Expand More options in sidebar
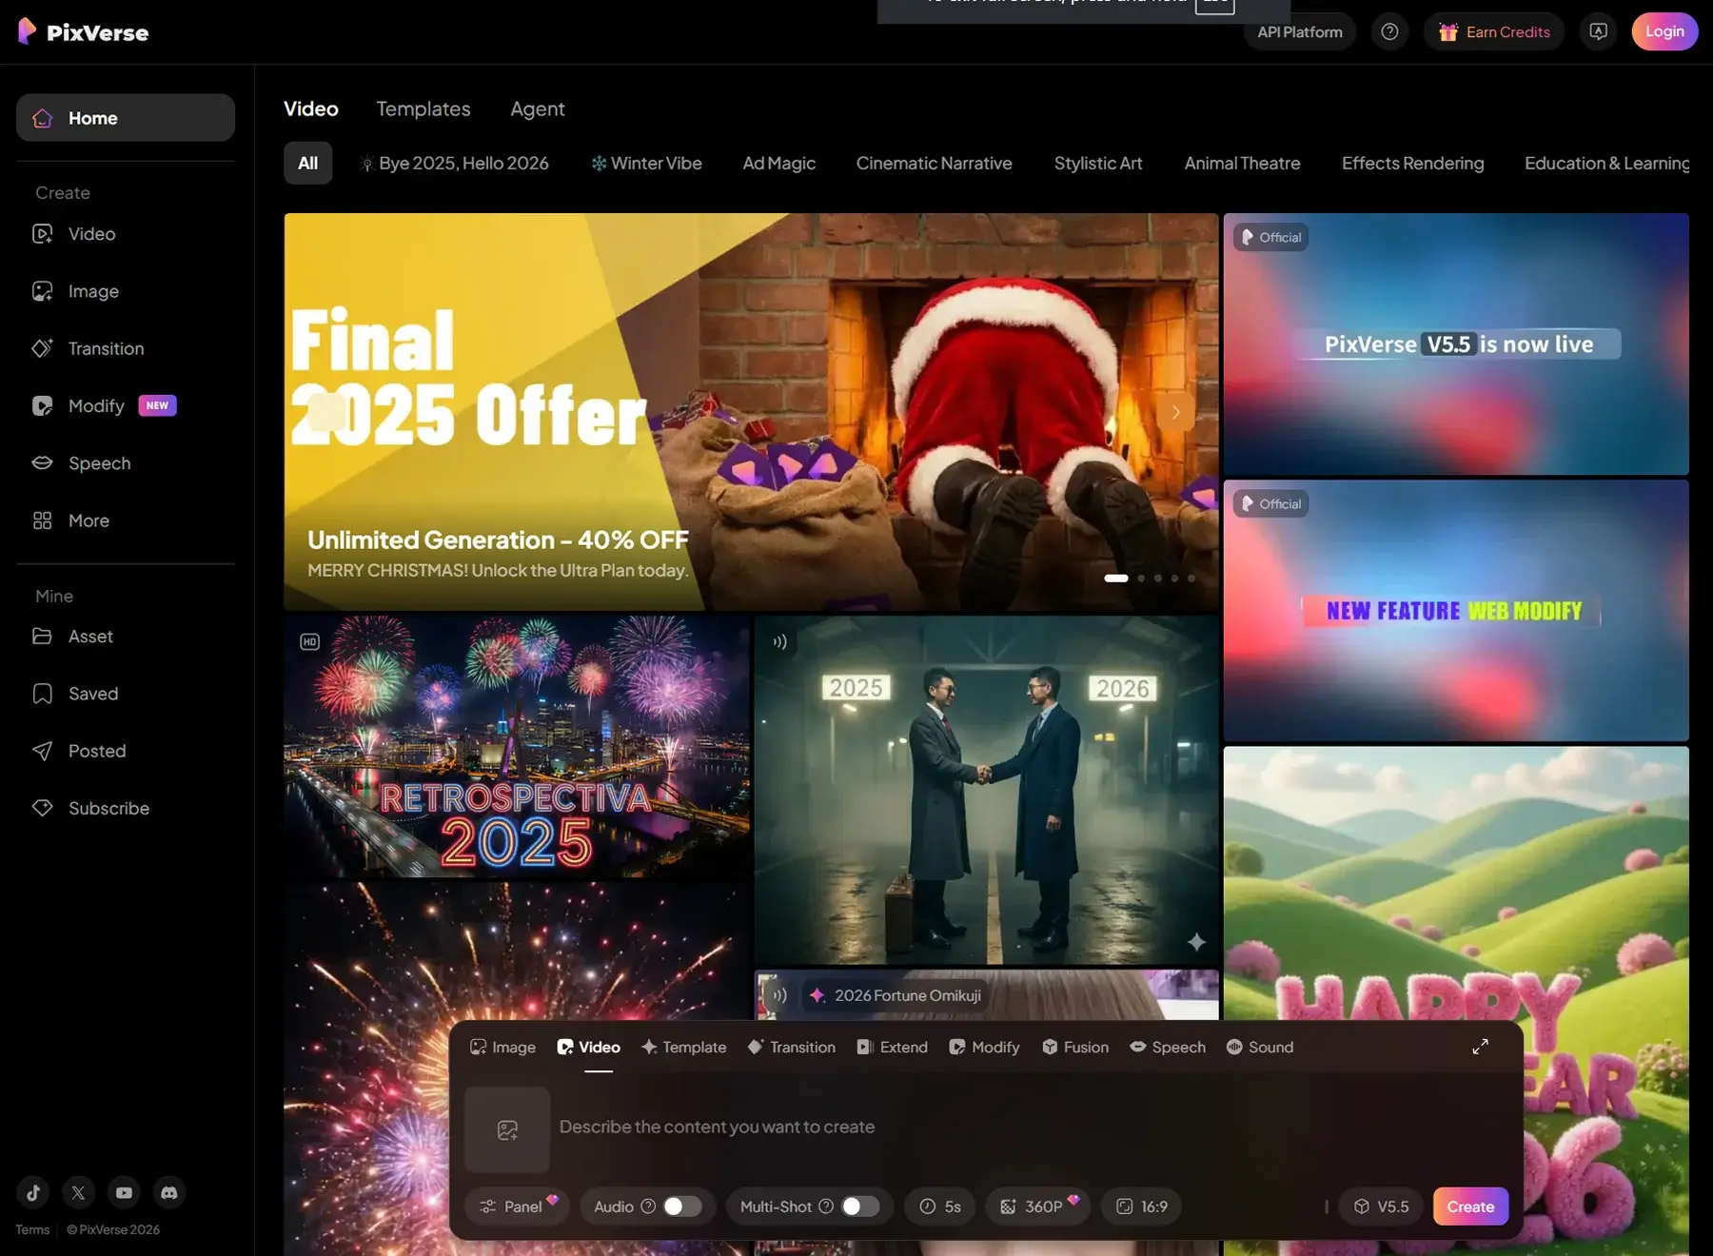The width and height of the screenshot is (1713, 1256). (x=126, y=520)
